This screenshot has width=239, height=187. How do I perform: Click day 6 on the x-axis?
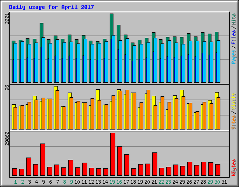[x=50, y=182]
